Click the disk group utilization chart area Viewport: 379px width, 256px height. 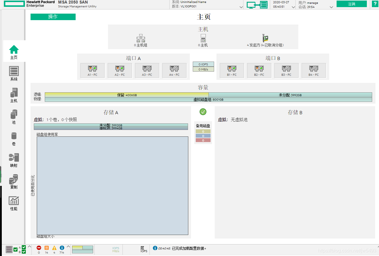pos(112,186)
